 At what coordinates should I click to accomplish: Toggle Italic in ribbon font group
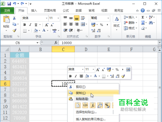pos(30,25)
